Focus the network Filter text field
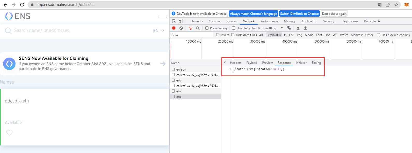 click(x=191, y=35)
